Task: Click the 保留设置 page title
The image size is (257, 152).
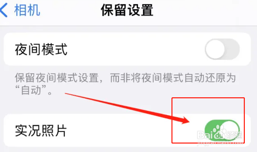Action: 127,10
